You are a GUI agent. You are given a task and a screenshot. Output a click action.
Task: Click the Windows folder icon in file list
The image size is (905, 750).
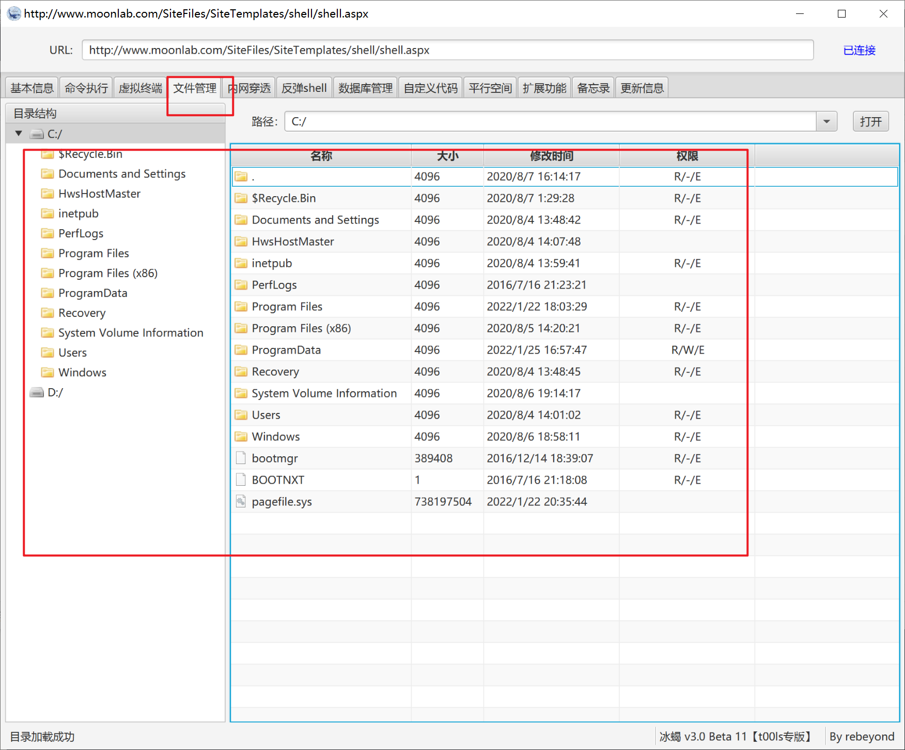click(241, 436)
